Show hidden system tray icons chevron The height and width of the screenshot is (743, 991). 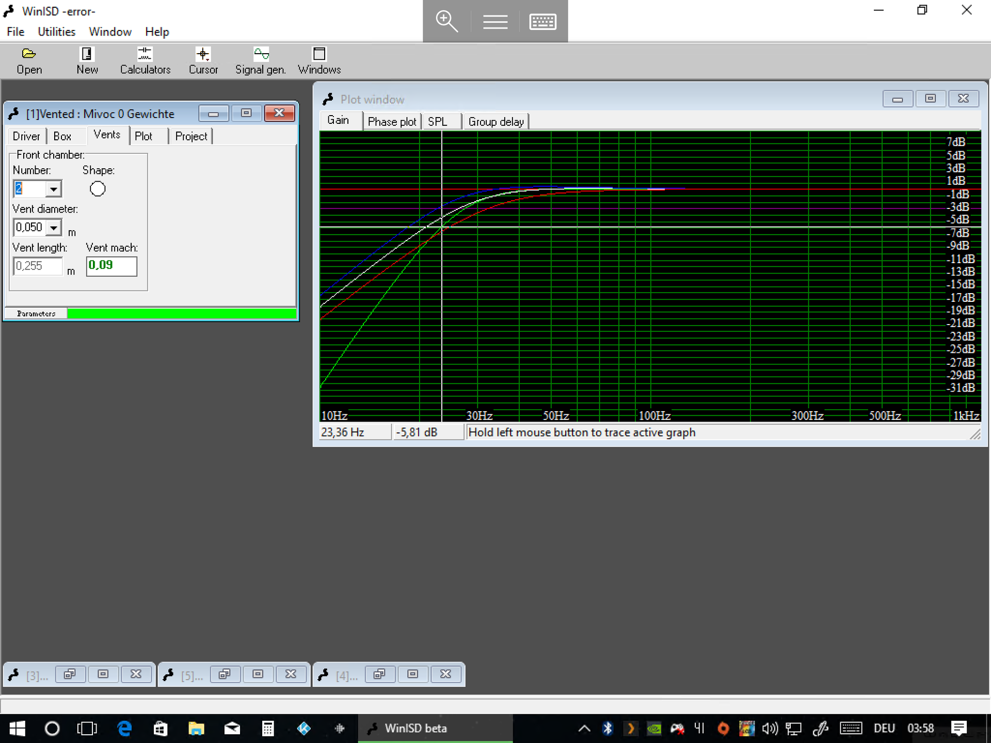(584, 729)
